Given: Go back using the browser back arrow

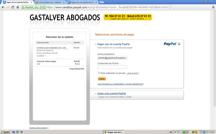Looking at the screenshot, I should tap(3, 7).
